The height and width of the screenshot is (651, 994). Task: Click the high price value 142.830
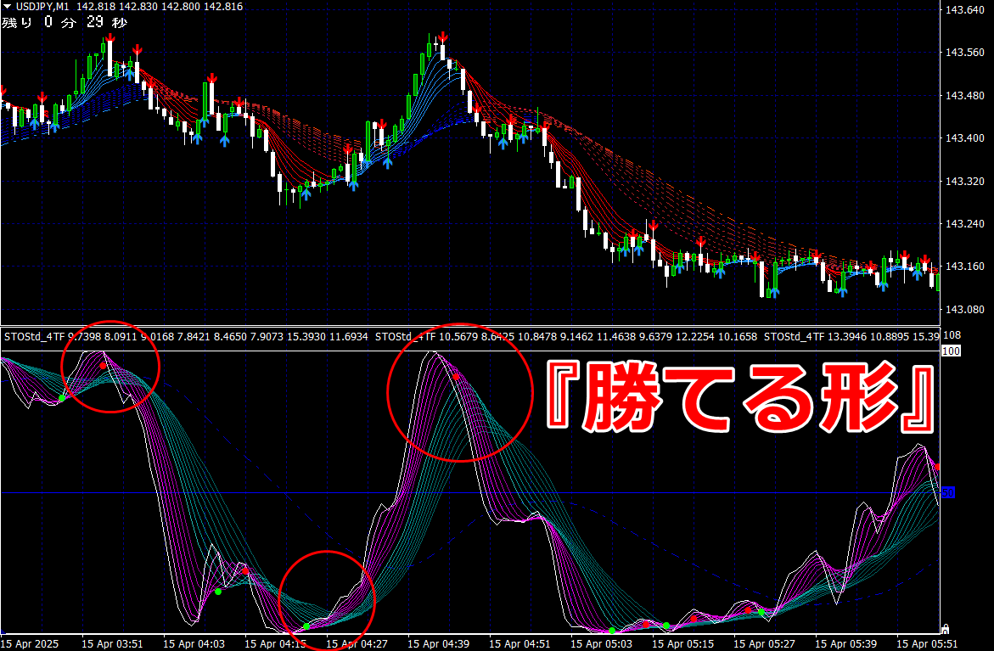point(138,7)
